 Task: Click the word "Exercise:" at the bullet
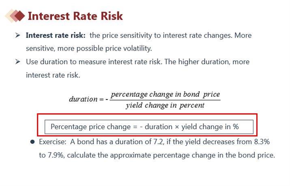(x=53, y=142)
